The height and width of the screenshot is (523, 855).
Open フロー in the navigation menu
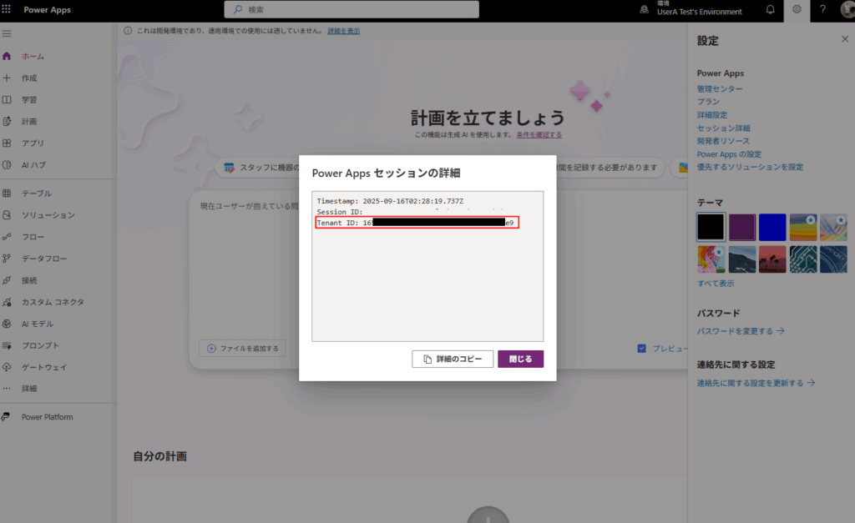coord(33,237)
